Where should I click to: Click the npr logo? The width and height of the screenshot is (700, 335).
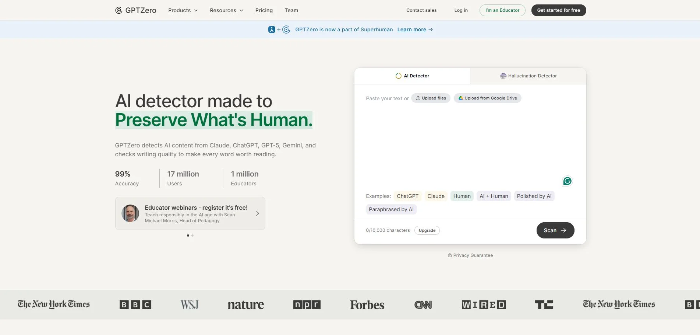point(307,305)
